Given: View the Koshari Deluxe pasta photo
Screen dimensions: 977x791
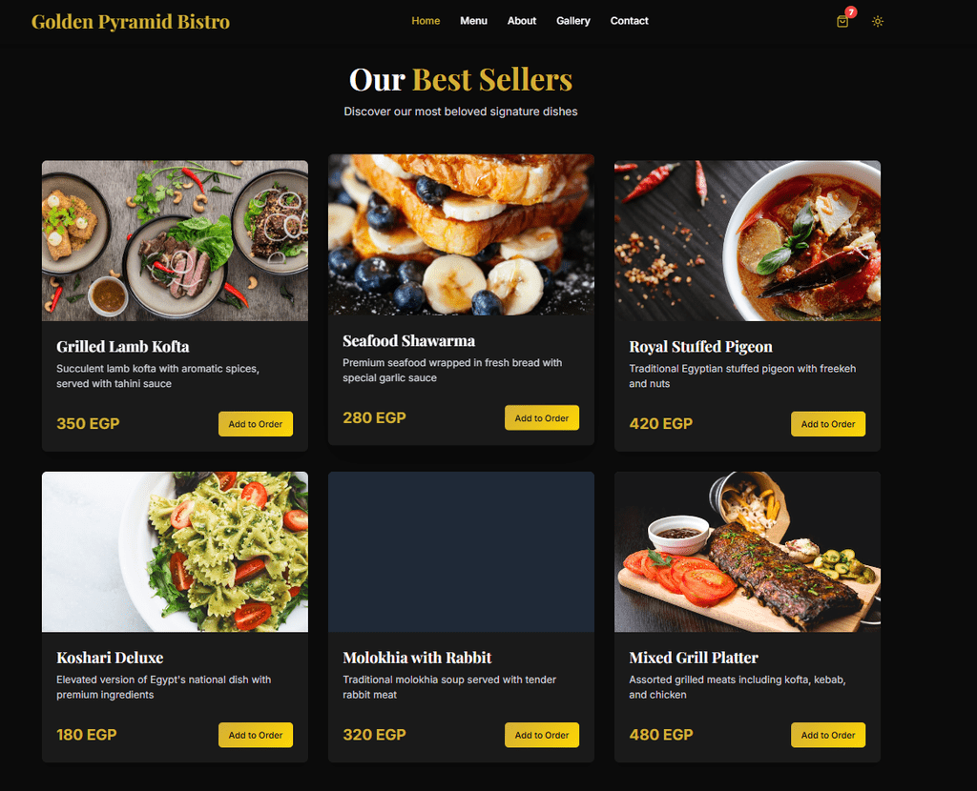Looking at the screenshot, I should (176, 552).
